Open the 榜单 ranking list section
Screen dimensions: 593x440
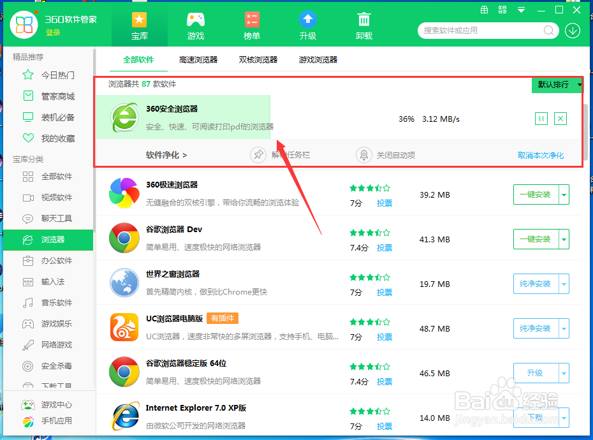[251, 26]
